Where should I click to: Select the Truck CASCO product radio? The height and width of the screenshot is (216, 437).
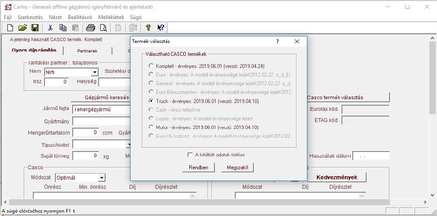coord(151,101)
